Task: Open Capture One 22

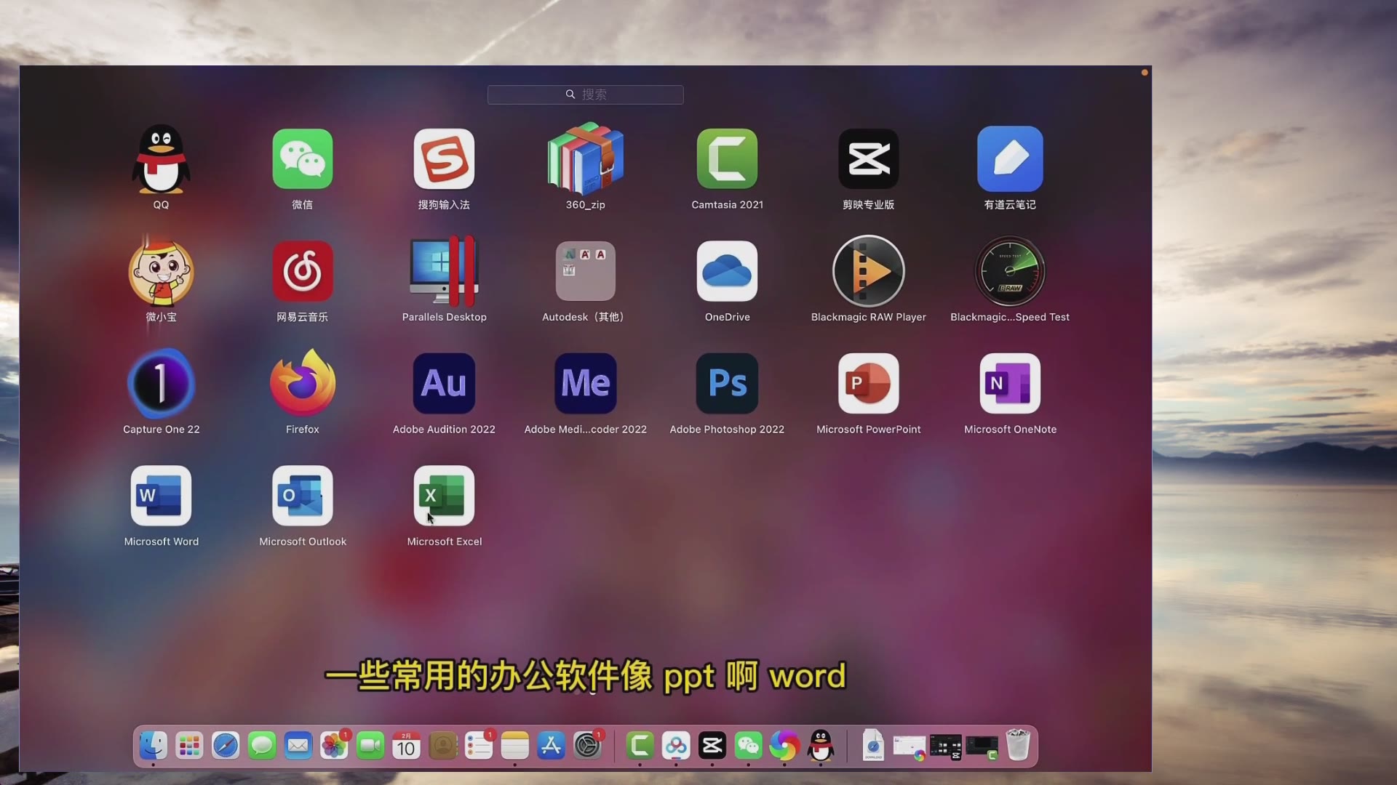Action: tap(161, 384)
